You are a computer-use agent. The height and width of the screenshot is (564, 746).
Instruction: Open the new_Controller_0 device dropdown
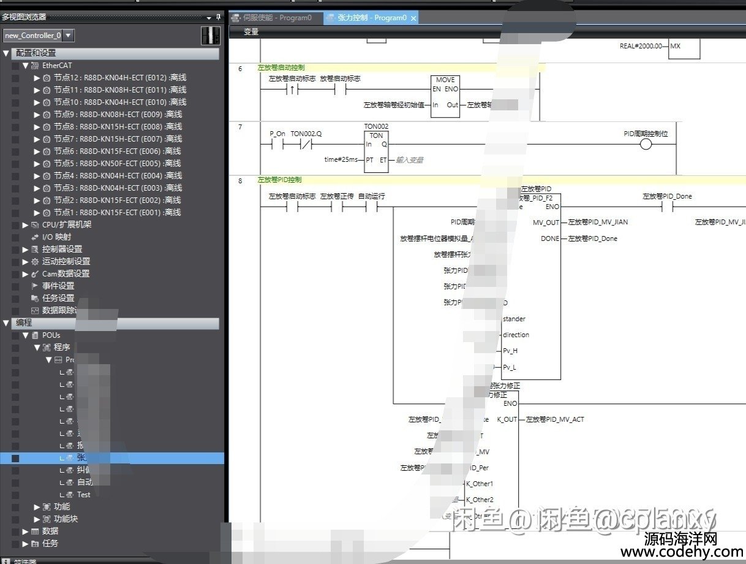click(x=69, y=36)
